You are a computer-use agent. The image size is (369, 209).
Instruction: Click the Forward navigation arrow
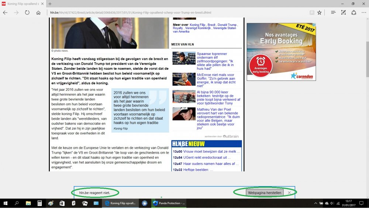click(16, 13)
